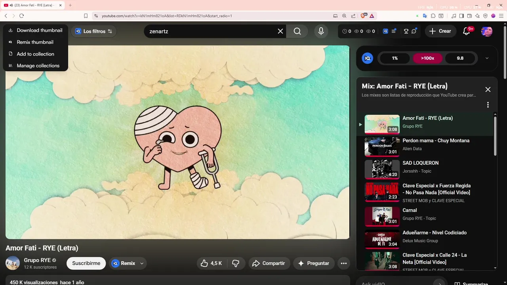Viewport: 507px width, 285px height.
Task: Reload the page
Action: coord(21,16)
